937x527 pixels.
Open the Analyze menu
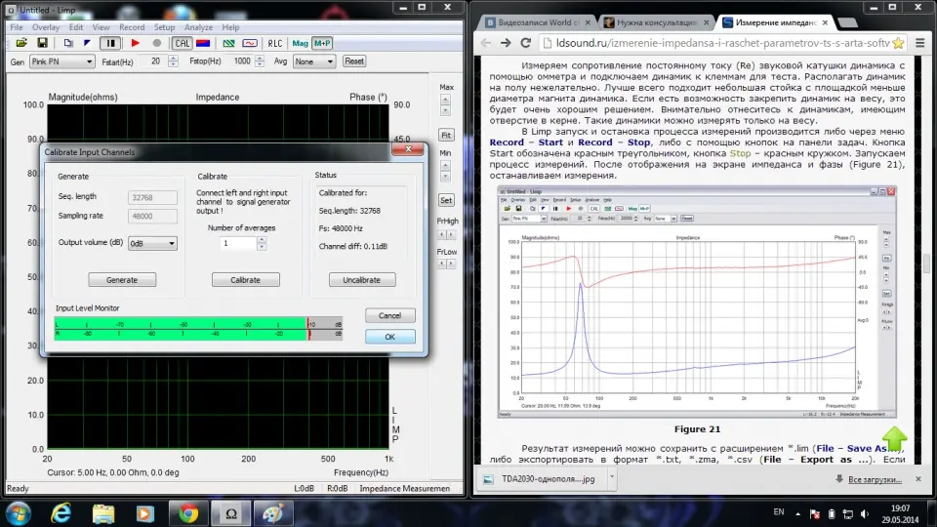(x=198, y=27)
